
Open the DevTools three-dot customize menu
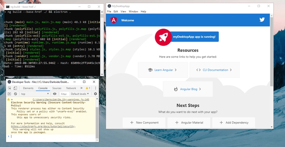(x=95, y=88)
